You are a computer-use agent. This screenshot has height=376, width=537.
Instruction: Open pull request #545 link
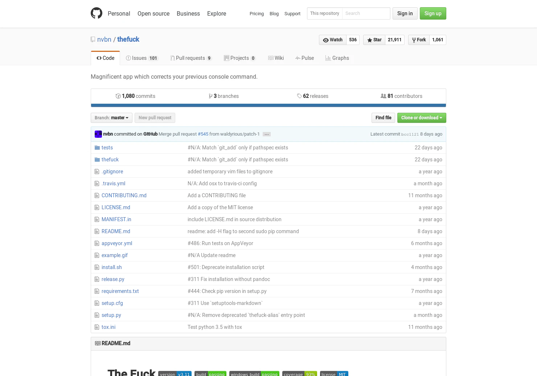203,134
